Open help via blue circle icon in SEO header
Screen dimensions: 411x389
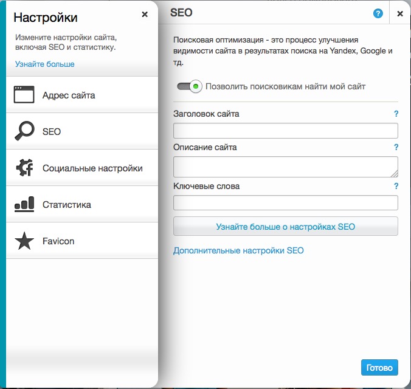378,13
